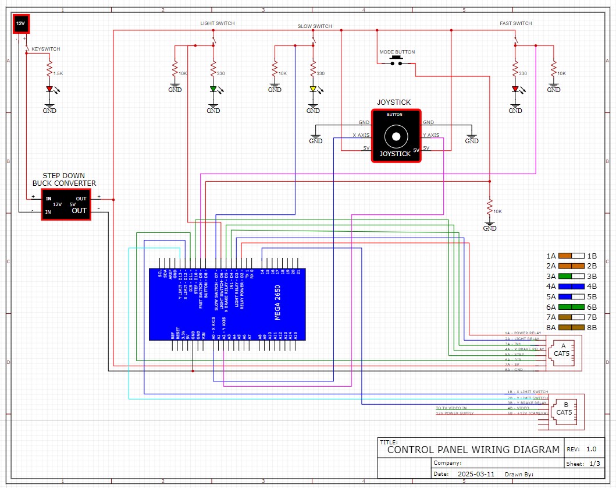Click the Step Down Buck Converter component
This screenshot has width=616, height=488.
click(x=66, y=204)
